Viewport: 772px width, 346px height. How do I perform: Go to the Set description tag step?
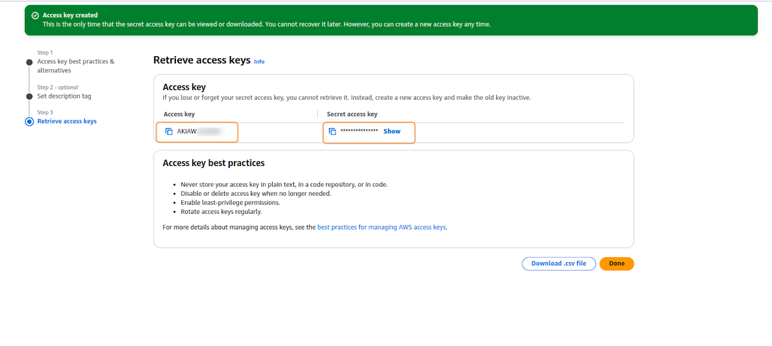pyautogui.click(x=64, y=96)
